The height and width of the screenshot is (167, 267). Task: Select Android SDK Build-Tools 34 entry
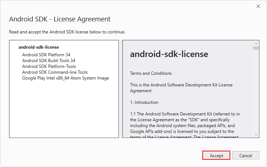pyautogui.click(x=49, y=60)
